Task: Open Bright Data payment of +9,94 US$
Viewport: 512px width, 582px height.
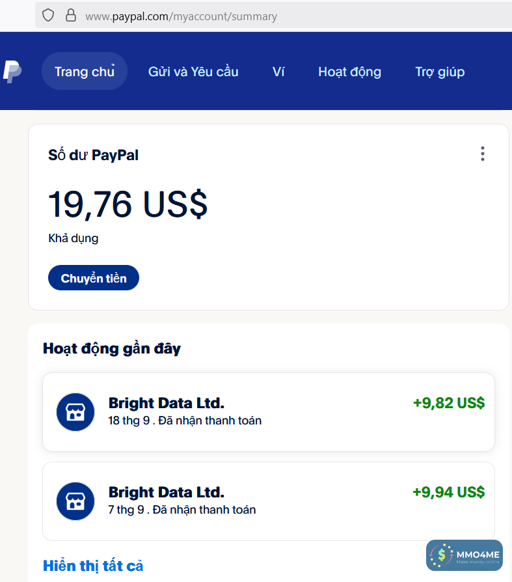Action: (269, 501)
